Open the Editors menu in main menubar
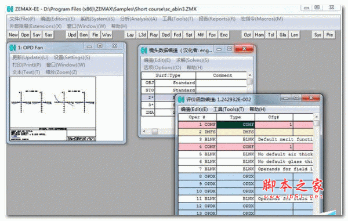Image resolution: width=348 pixels, height=221 pixels. click(x=57, y=19)
